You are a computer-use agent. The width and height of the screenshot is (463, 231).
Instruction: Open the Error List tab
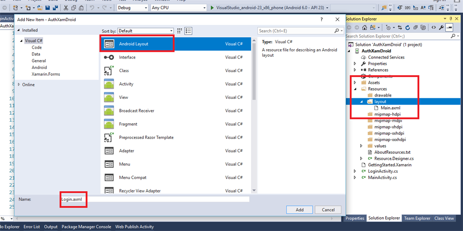[32, 226]
